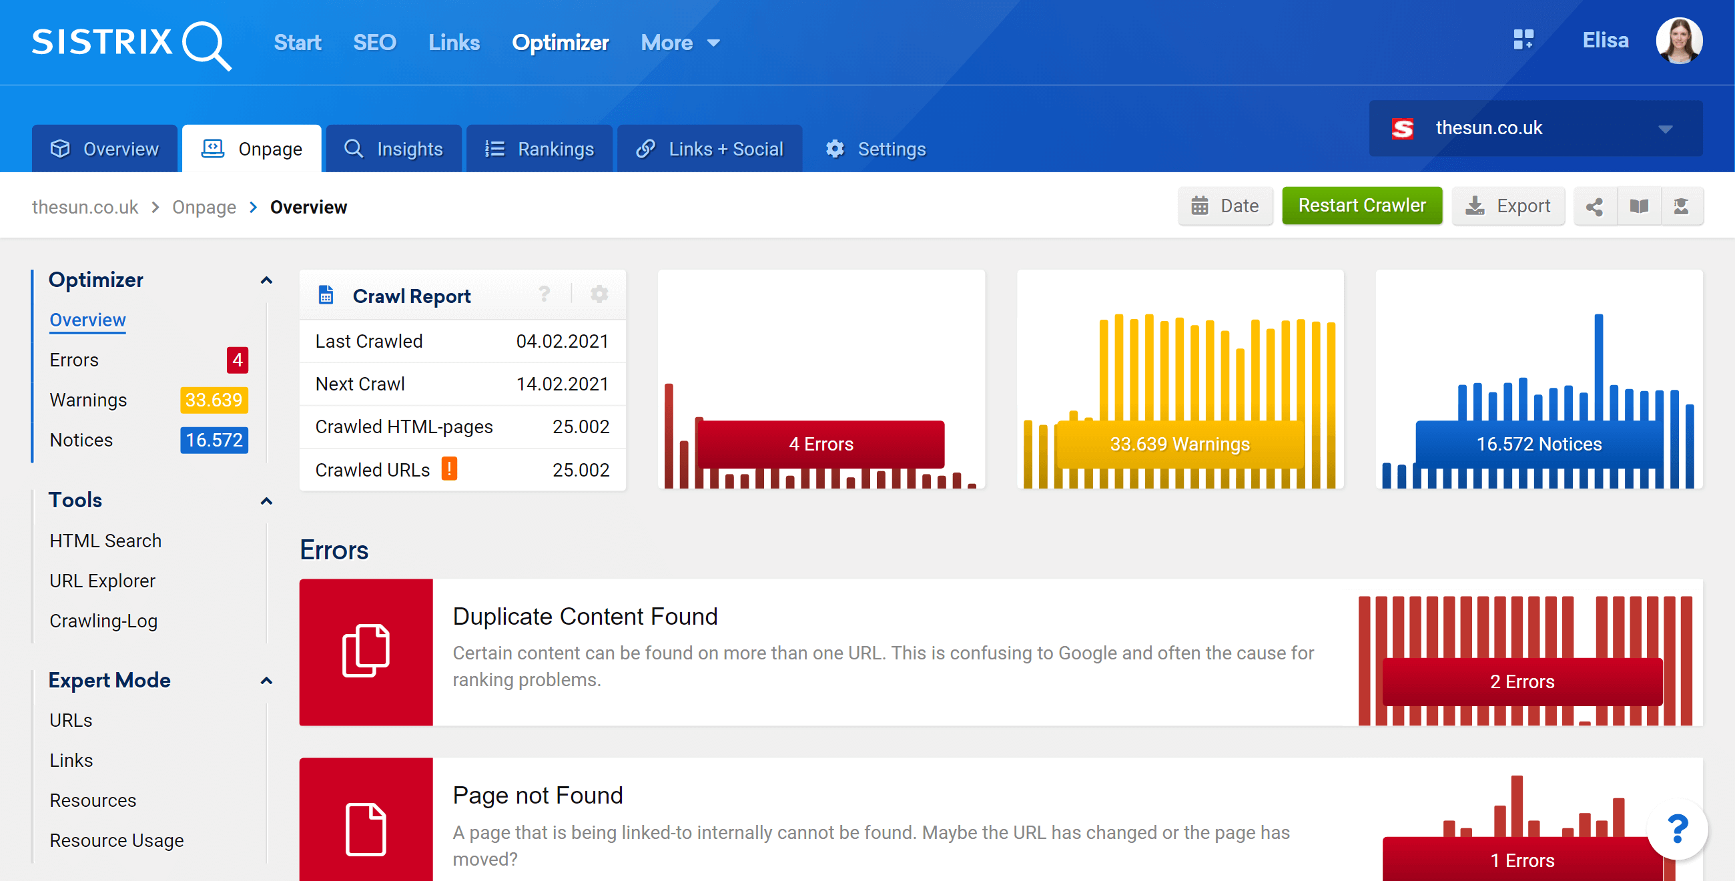Open Expert Mode Resources
This screenshot has height=881, width=1735.
point(93,800)
